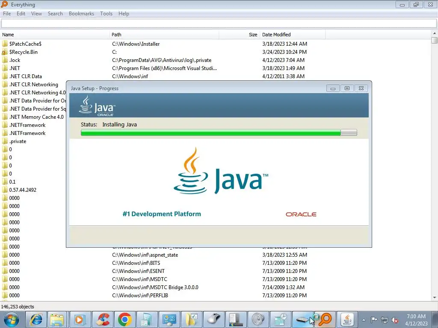Click the results list scroll down arrow
The width and height of the screenshot is (438, 328).
[435, 298]
